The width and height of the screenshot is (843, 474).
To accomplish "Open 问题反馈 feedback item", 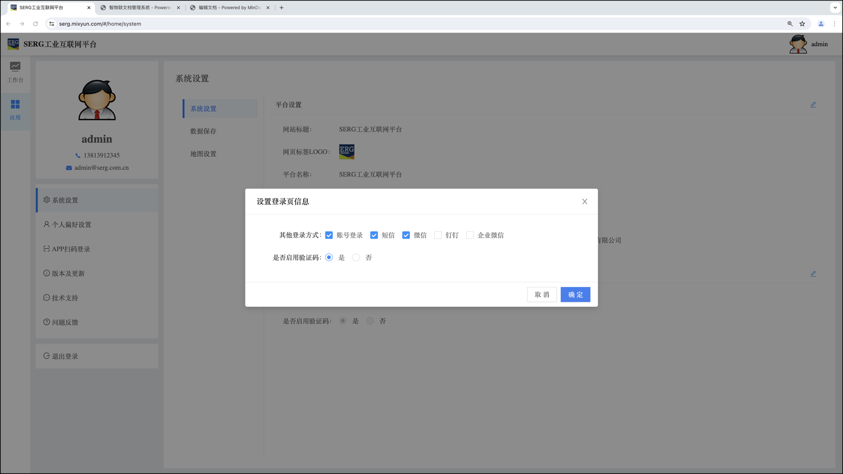I will [65, 322].
